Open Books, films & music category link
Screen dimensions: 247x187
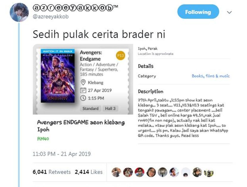(211, 76)
